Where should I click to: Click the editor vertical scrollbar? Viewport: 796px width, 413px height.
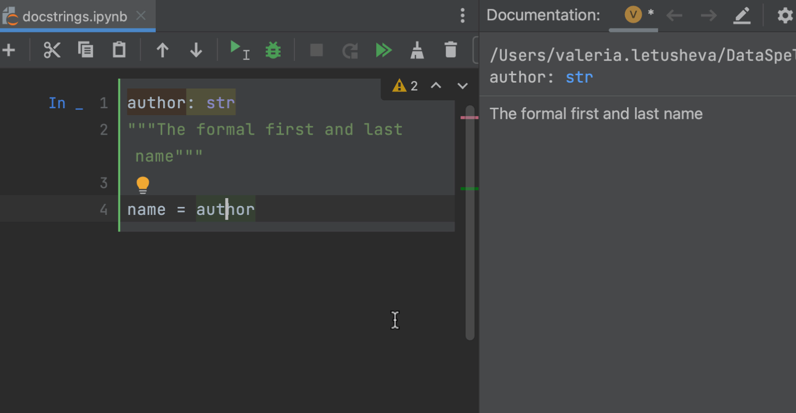tap(470, 221)
